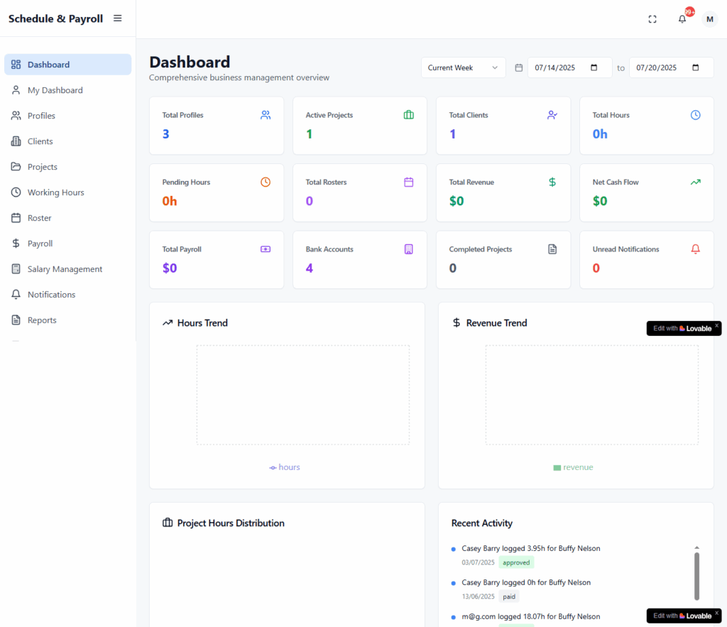Click the Pending Hours clock icon
The height and width of the screenshot is (627, 727).
(266, 182)
